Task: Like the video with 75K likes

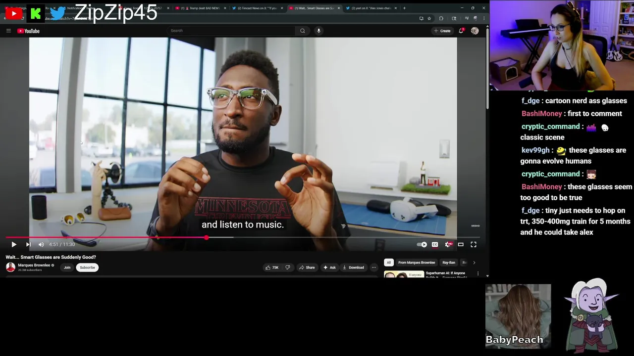Action: [271, 267]
